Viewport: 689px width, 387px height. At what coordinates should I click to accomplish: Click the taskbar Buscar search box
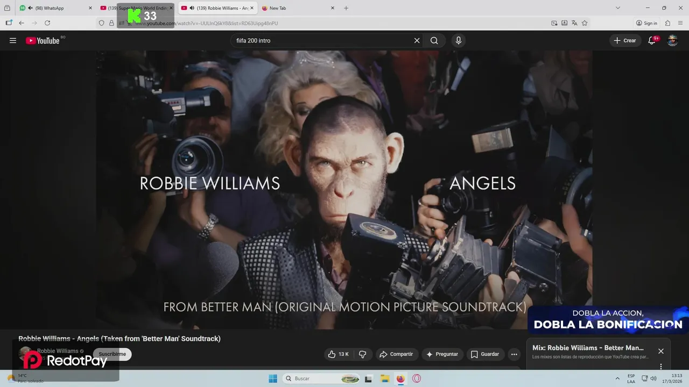point(322,378)
